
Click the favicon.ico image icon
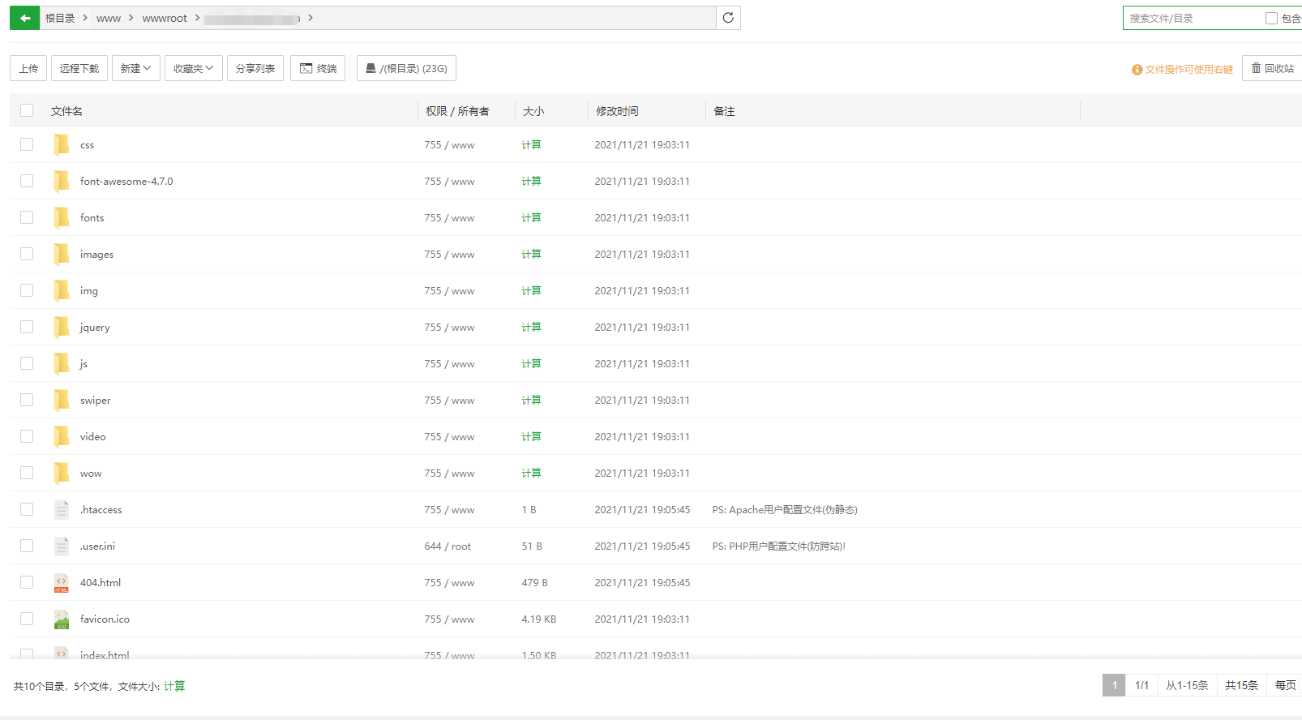pyautogui.click(x=62, y=619)
